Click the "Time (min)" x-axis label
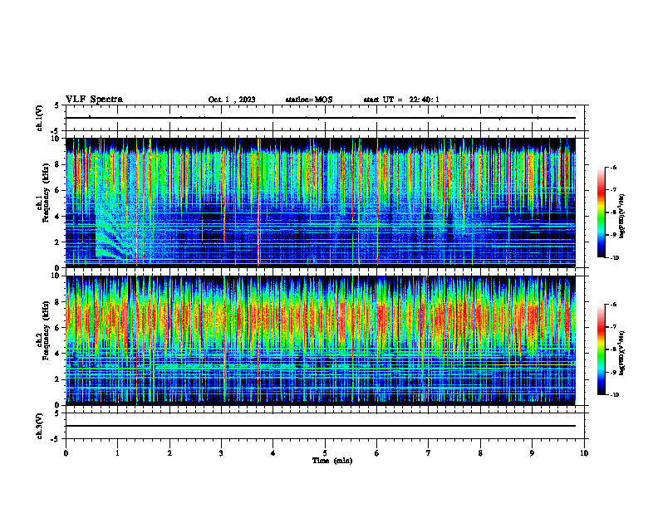This screenshot has height=508, width=658. [x=332, y=461]
